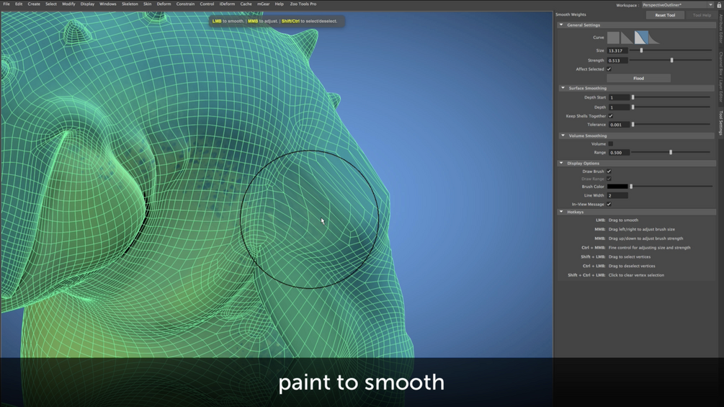The height and width of the screenshot is (407, 724).
Task: Open the Control menu
Action: click(207, 4)
